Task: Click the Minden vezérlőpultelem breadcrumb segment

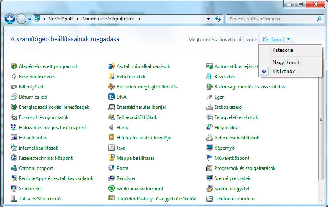Action: click(108, 19)
